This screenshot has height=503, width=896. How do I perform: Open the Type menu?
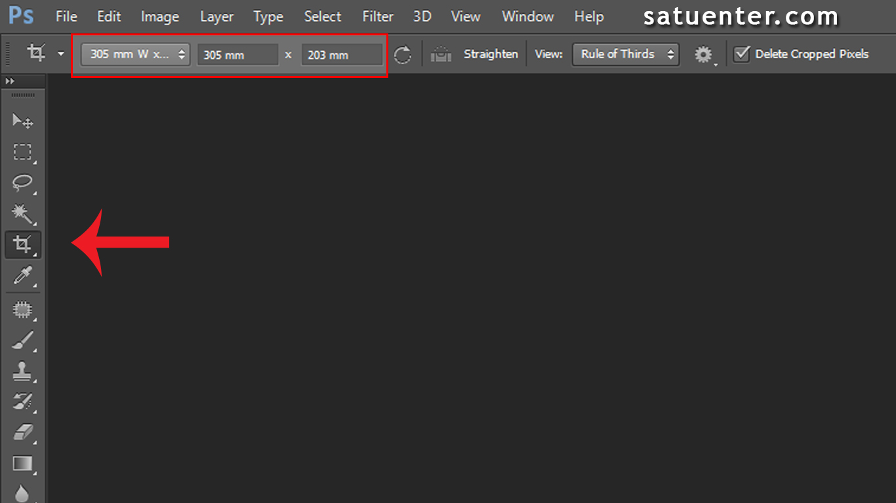click(x=268, y=16)
